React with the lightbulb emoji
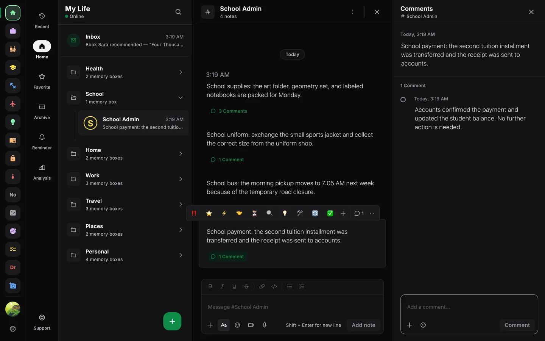 point(285,213)
